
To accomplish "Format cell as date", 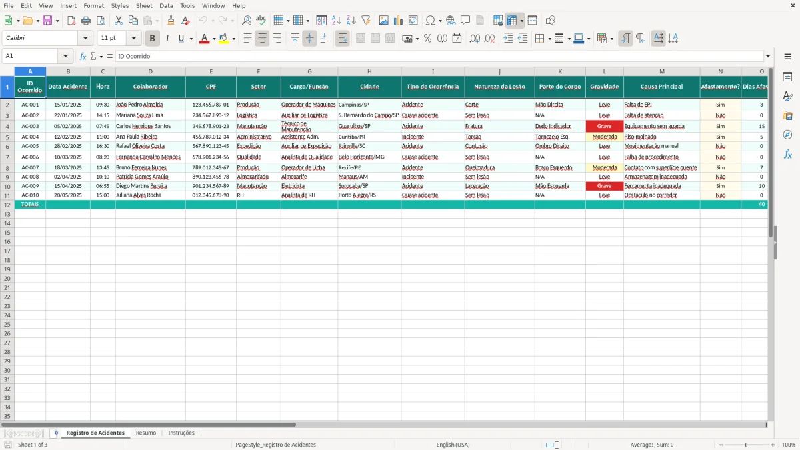I will [457, 39].
